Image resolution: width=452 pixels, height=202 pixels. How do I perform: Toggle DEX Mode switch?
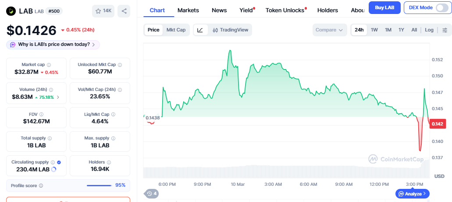pos(441,8)
